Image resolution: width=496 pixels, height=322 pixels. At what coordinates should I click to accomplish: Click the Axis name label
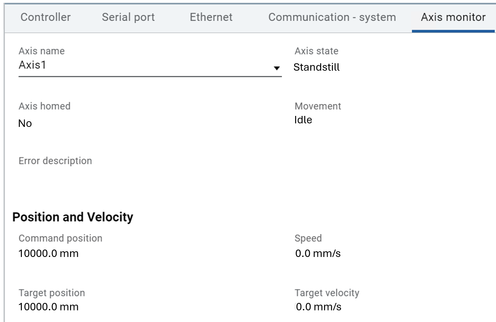tap(41, 51)
